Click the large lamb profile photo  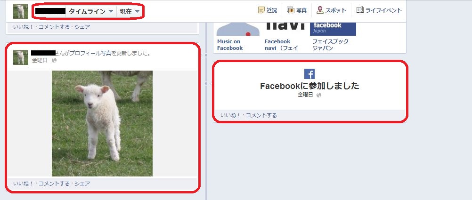pos(102,123)
